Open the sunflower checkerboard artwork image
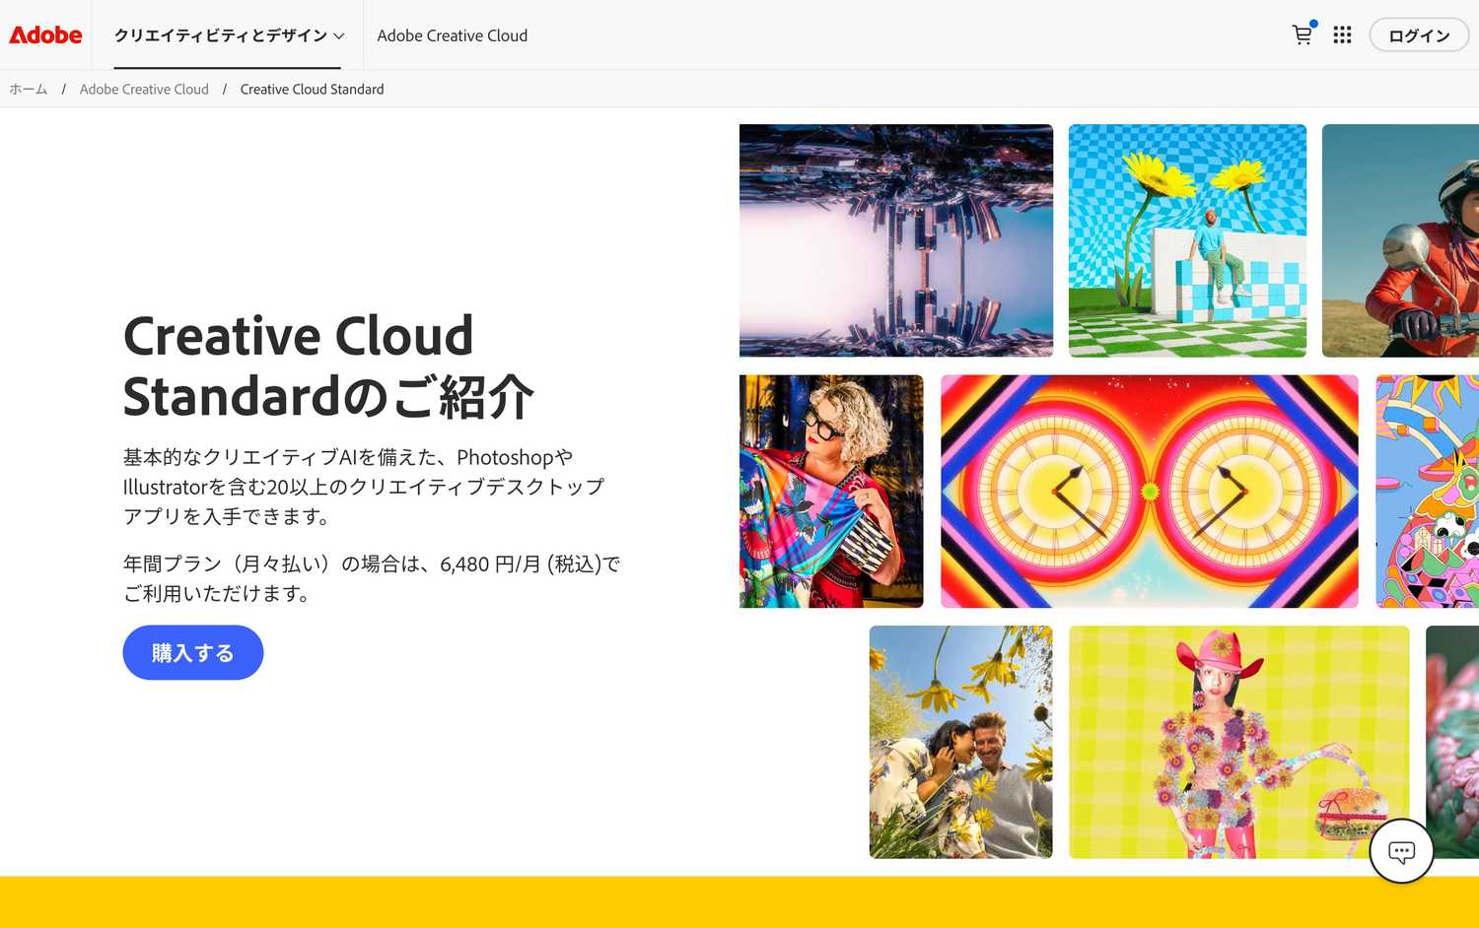Viewport: 1479px width, 928px height. pyautogui.click(x=1187, y=240)
